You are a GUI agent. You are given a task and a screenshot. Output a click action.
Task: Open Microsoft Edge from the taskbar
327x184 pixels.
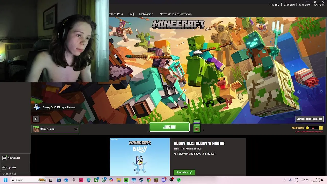89,180
